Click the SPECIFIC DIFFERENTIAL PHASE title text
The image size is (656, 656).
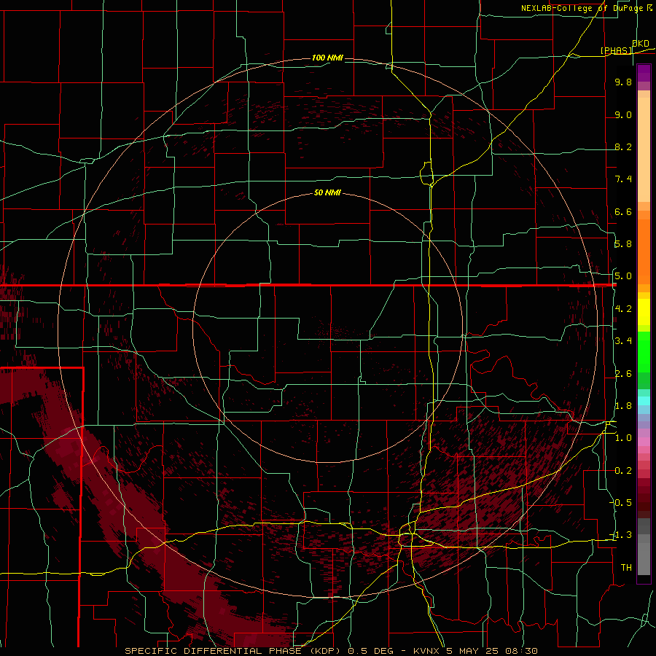pos(213,651)
